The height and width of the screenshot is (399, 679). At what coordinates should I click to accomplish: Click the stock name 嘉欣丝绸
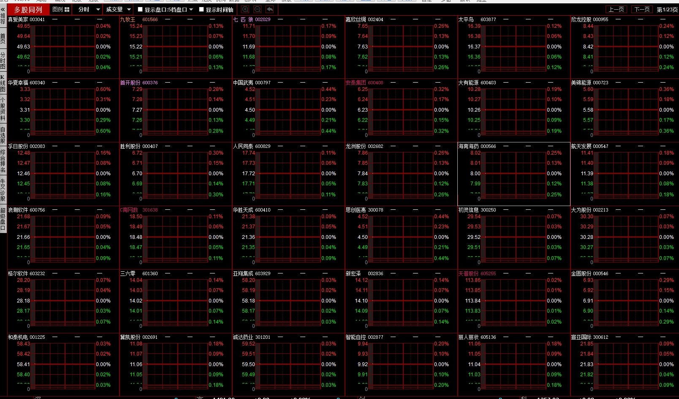point(356,19)
